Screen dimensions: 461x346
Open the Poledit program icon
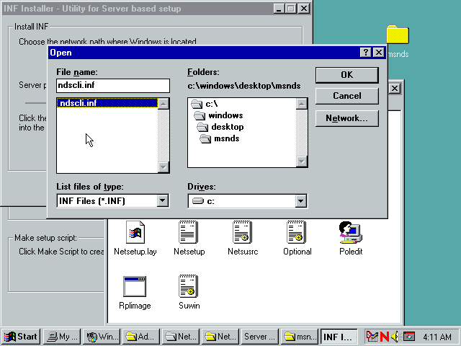pyautogui.click(x=350, y=233)
